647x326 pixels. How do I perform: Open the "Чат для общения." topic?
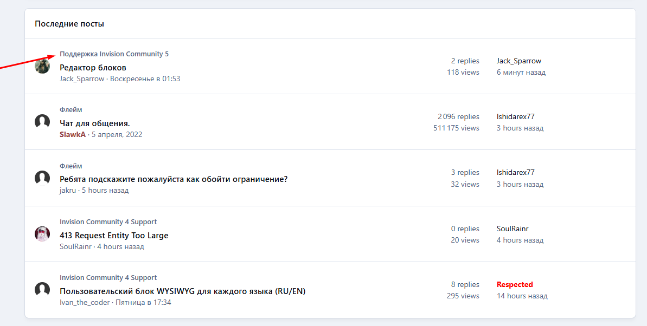[x=95, y=123]
